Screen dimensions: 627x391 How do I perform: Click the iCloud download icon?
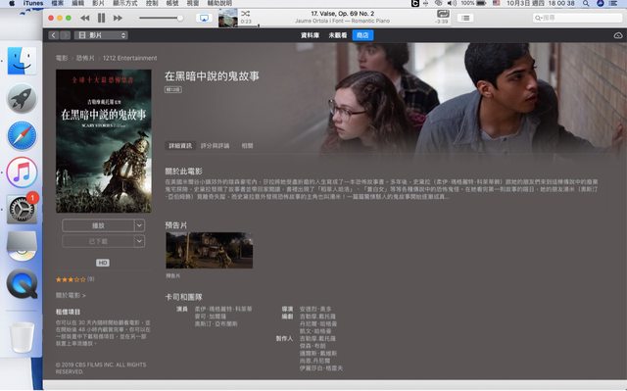(618, 35)
